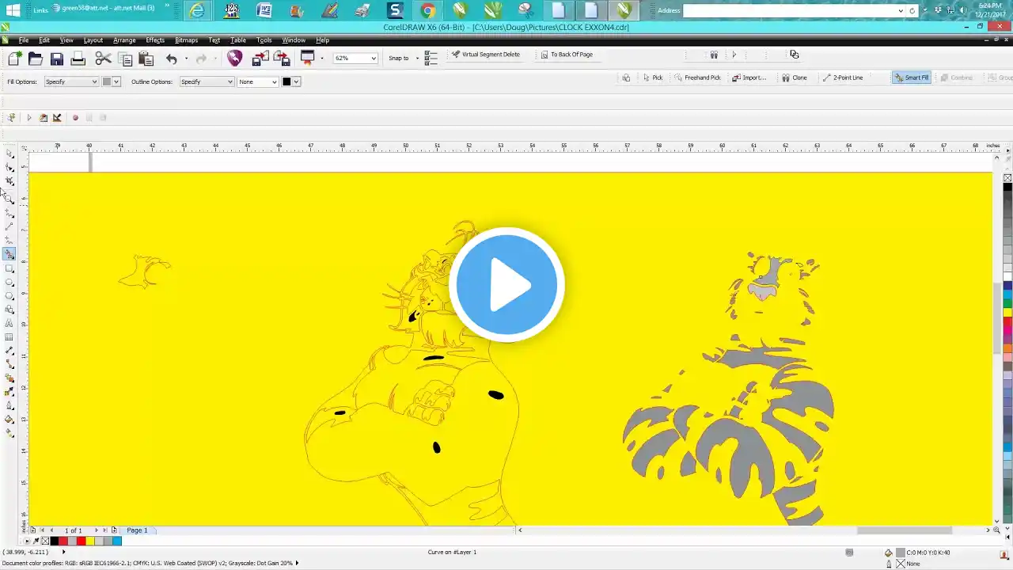Click the play macro triangle icon
Screen dimensions: 1013x570
[x=29, y=118]
